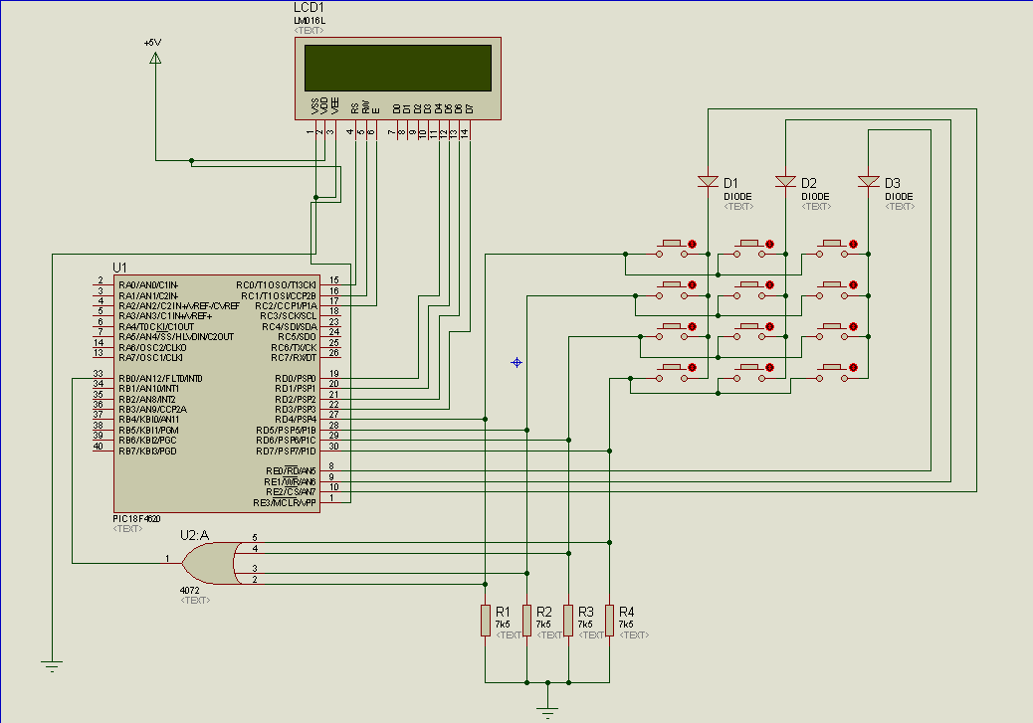Click the RC6/TX/CK pin label
Screen dimensions: 1033x723
click(294, 348)
